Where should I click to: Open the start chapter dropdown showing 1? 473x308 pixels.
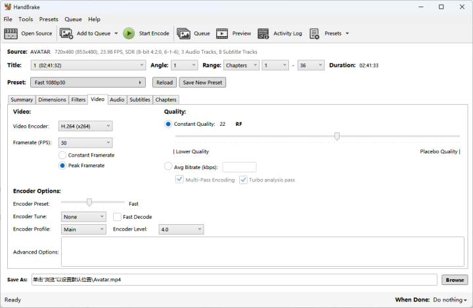coord(275,66)
